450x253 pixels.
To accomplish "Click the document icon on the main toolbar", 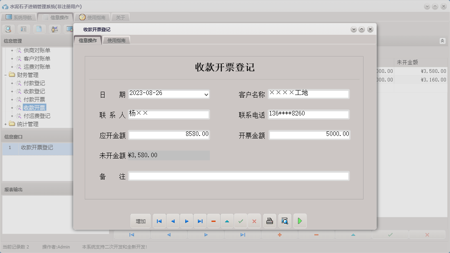I will 39,29.
